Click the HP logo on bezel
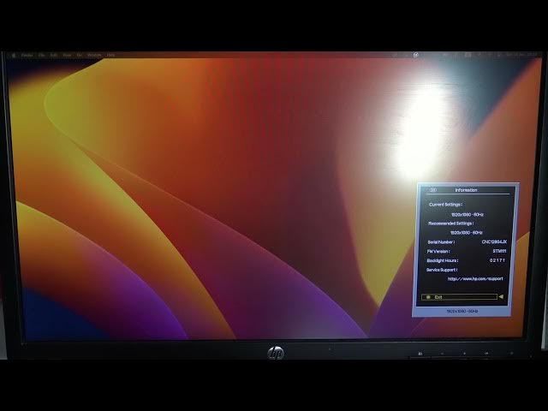 pos(276,353)
